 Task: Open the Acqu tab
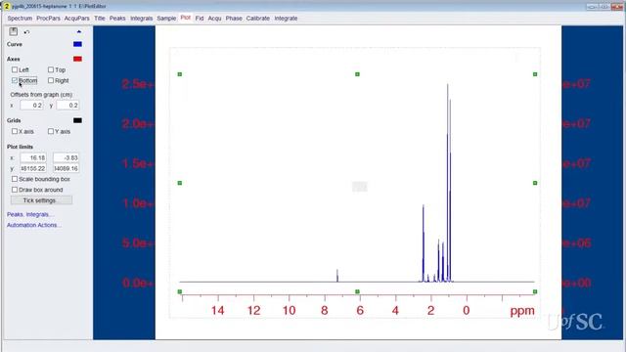(214, 19)
